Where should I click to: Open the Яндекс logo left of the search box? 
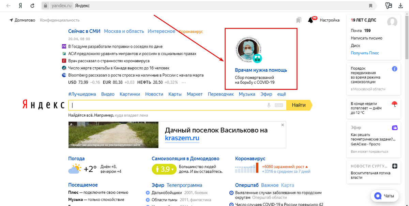tap(43, 105)
